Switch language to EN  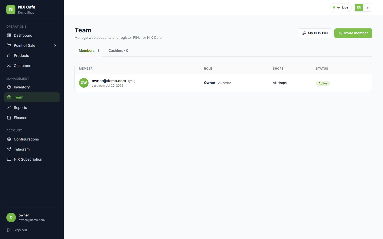click(359, 7)
